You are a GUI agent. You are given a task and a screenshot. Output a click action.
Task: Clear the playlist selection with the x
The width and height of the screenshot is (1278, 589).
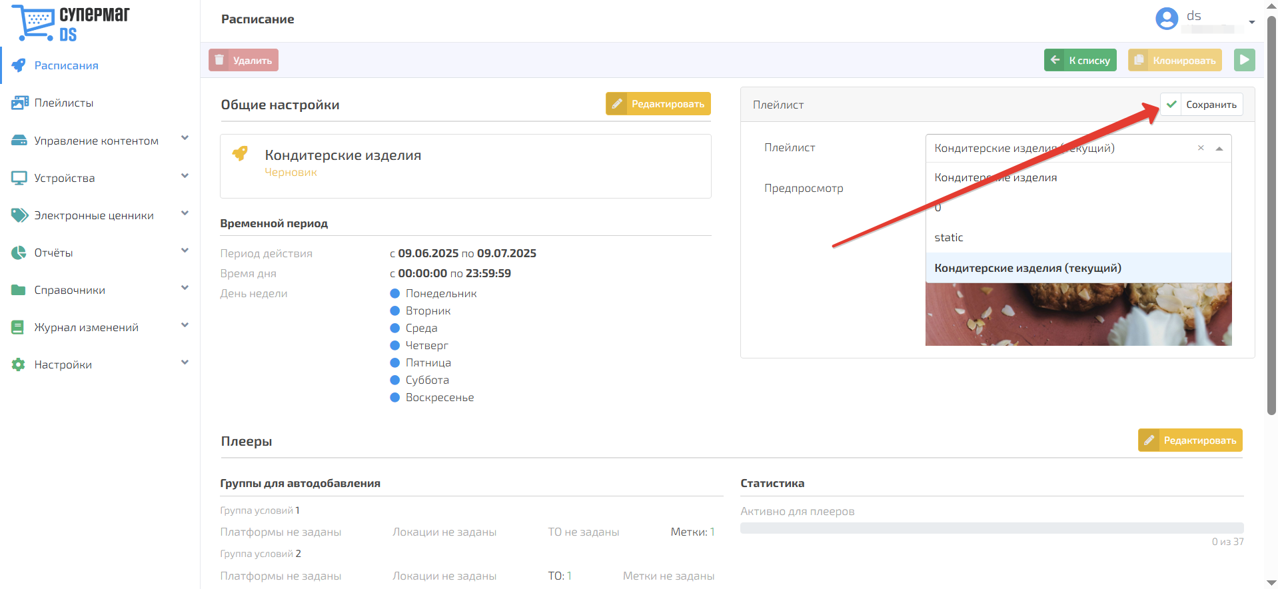click(1201, 148)
